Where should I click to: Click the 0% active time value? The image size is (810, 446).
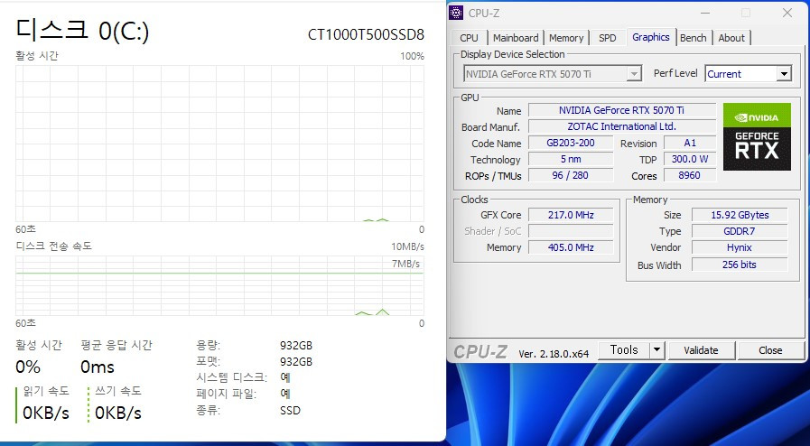tap(28, 367)
